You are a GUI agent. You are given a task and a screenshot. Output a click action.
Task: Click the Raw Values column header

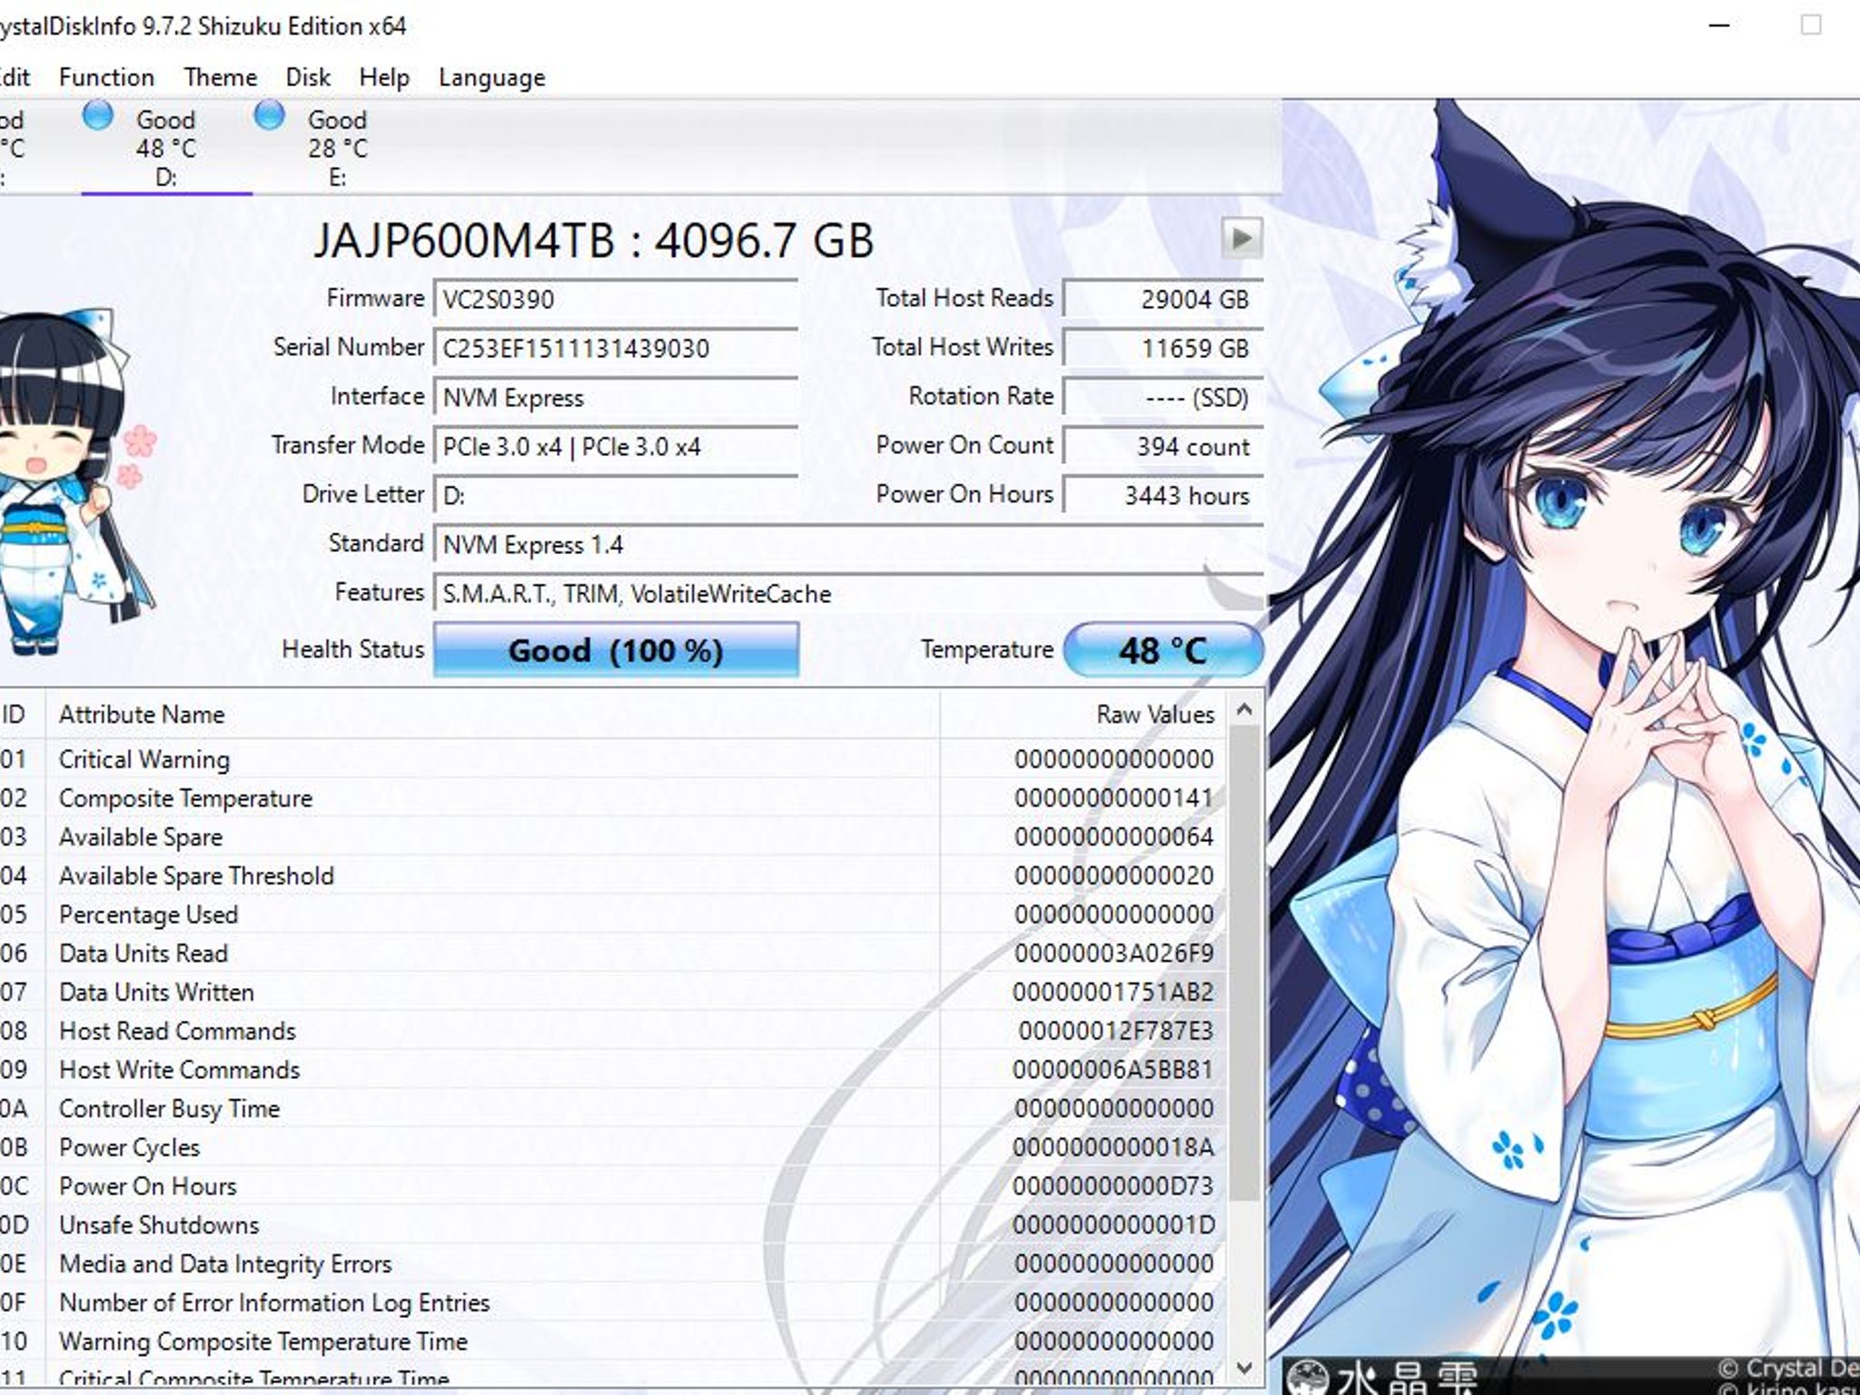1083,715
